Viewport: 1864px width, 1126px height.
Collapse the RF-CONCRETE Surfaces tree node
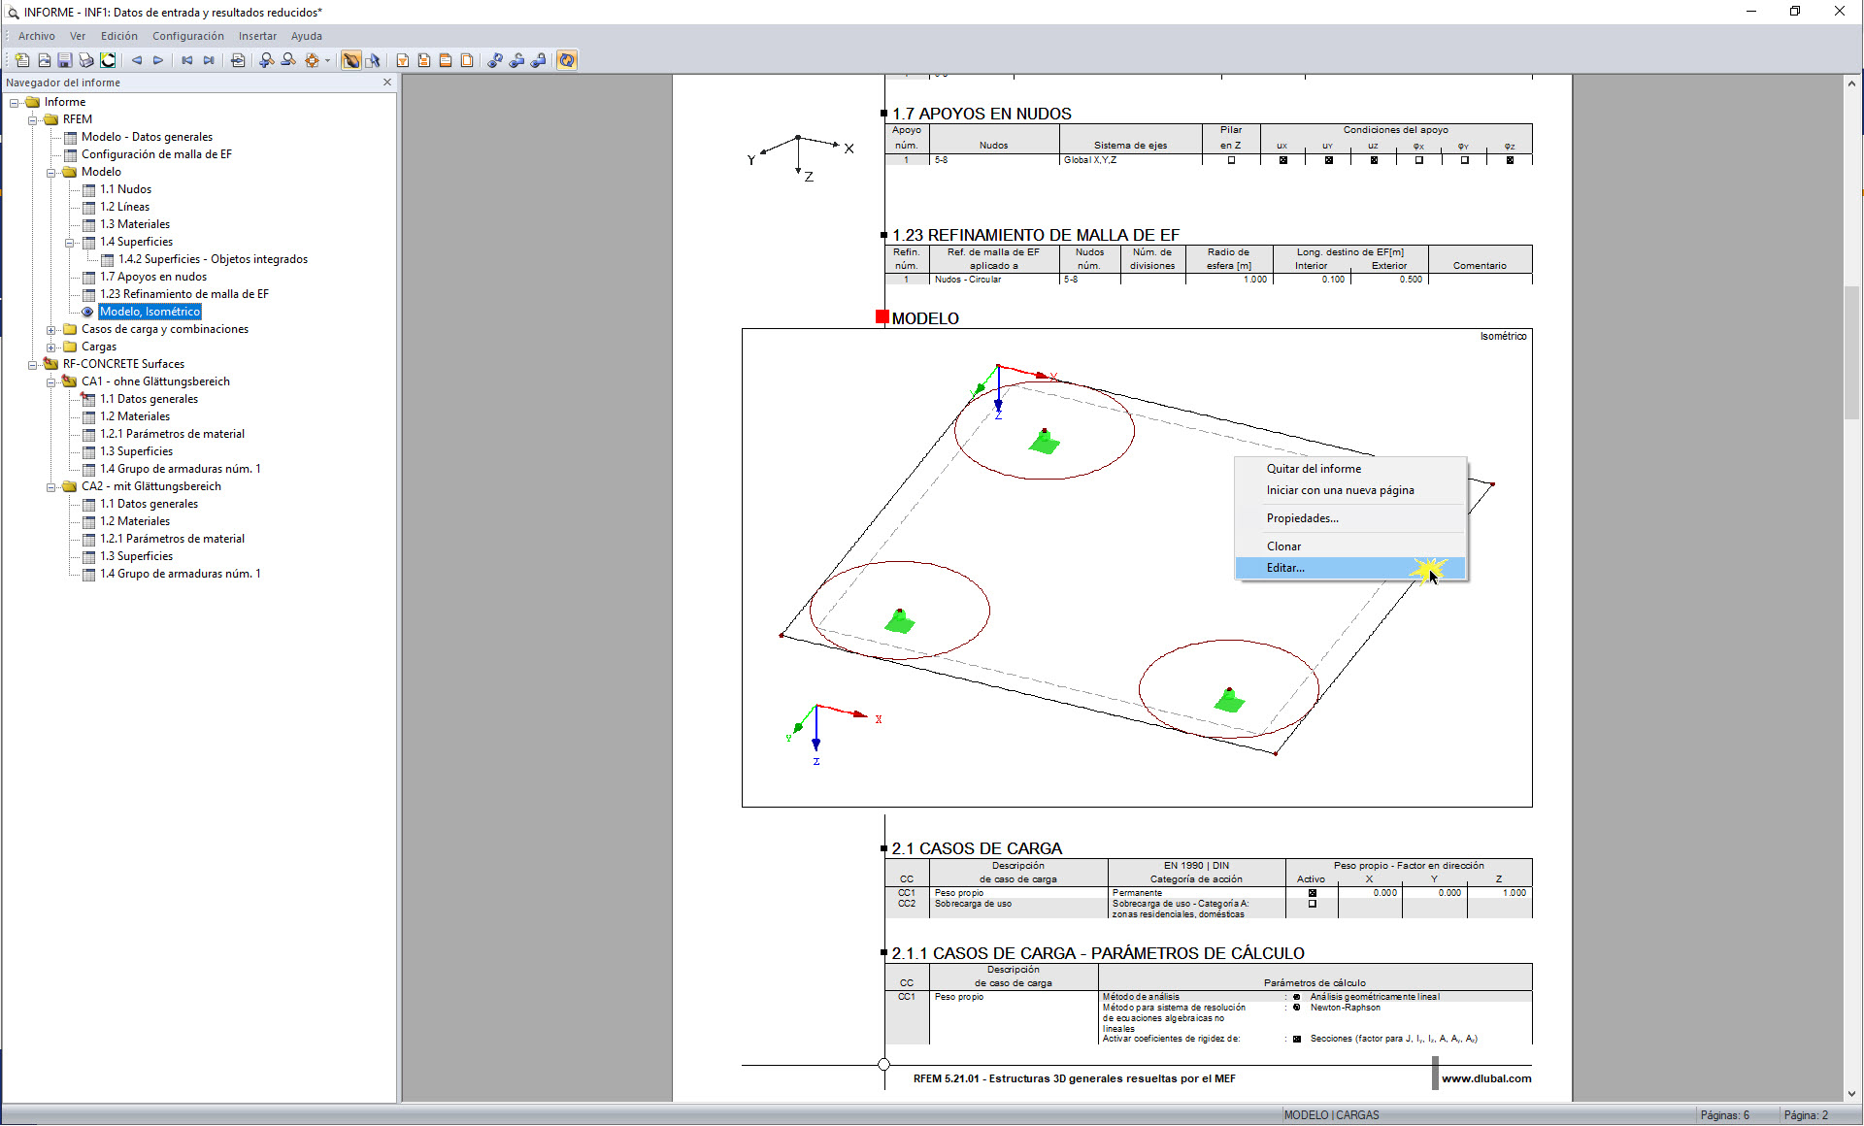coord(33,365)
